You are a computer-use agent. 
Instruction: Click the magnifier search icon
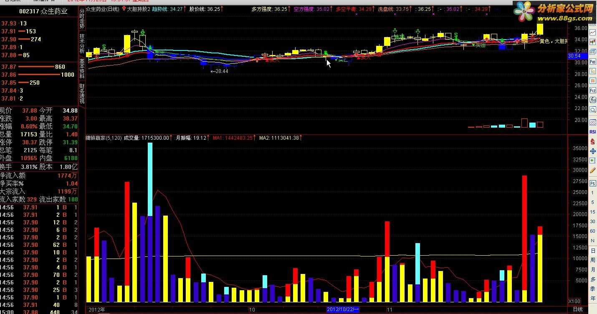point(592,109)
